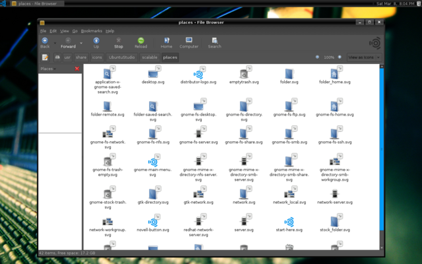Viewport: 422px width, 264px height.
Task: Reset zoom via the 100% label
Action: [x=329, y=57]
